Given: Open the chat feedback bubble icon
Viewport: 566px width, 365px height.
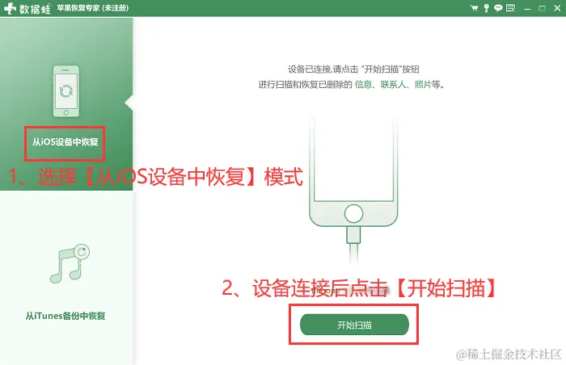Looking at the screenshot, I should (x=498, y=8).
